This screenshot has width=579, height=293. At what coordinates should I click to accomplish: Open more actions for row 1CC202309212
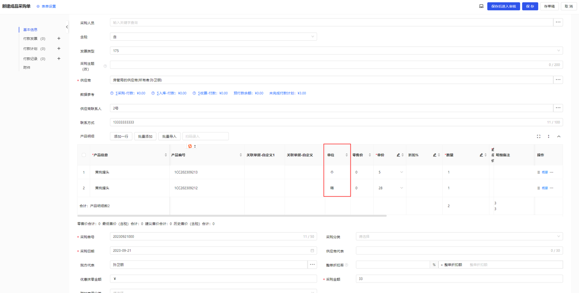pyautogui.click(x=551, y=188)
